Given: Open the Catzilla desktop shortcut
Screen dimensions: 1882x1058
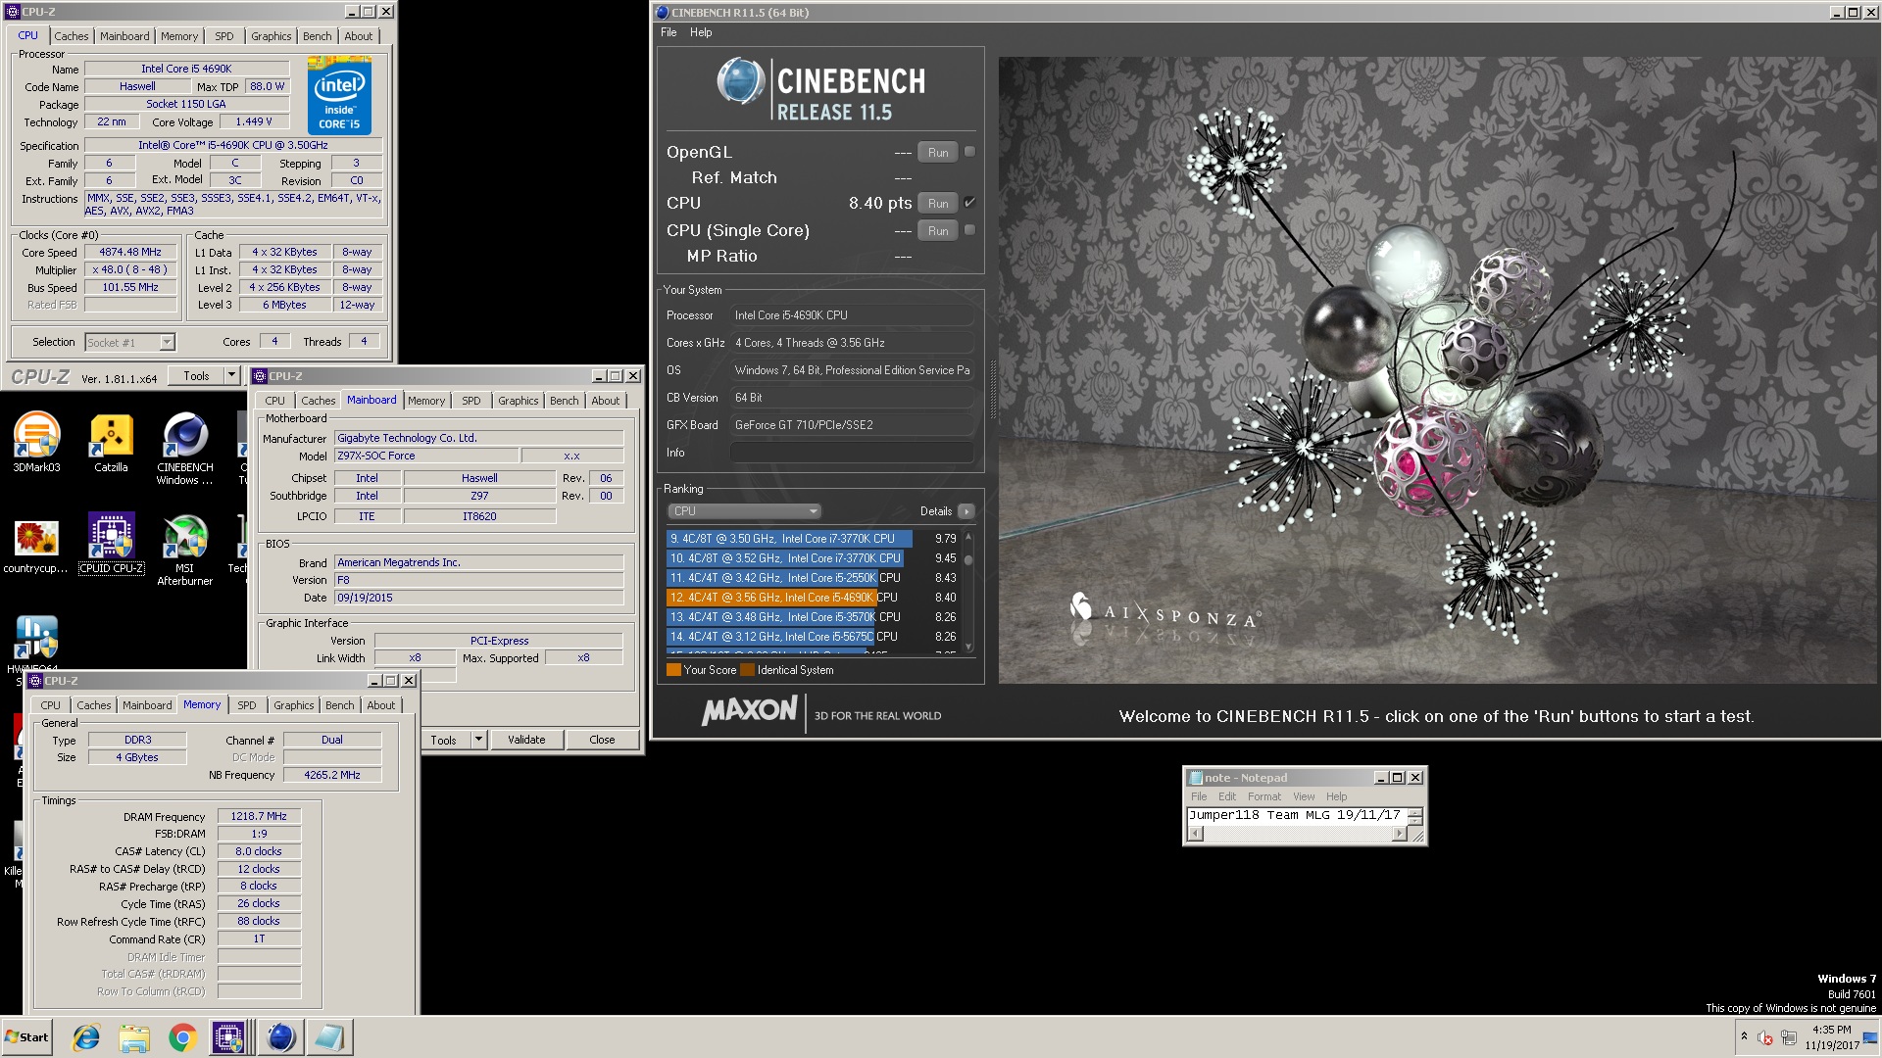Looking at the screenshot, I should (x=111, y=443).
